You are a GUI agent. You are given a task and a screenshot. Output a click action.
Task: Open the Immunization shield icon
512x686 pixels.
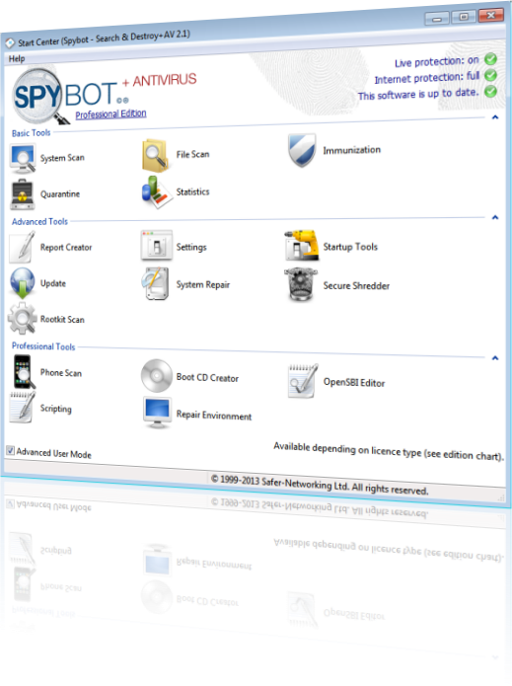pos(302,150)
